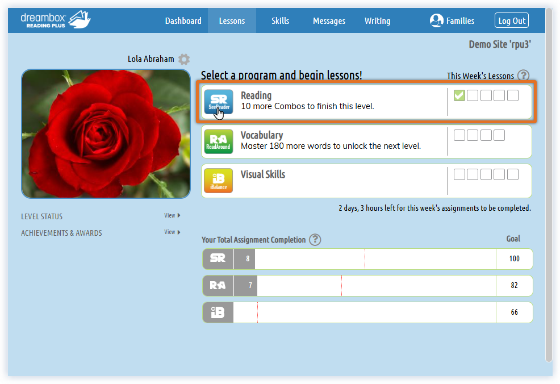Click the page vertical scrollbar
The width and height of the screenshot is (560, 384).
pyautogui.click(x=549, y=185)
